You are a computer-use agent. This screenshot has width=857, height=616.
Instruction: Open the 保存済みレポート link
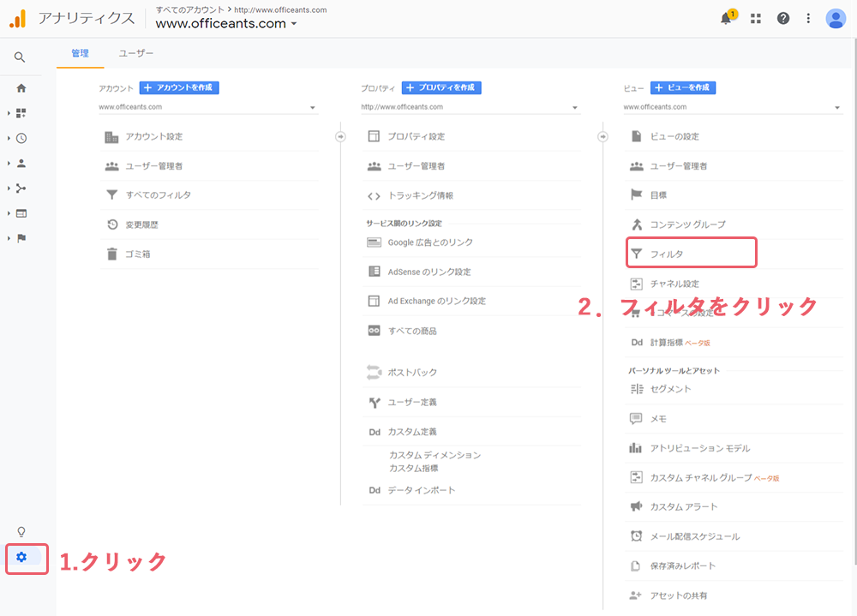coord(683,565)
